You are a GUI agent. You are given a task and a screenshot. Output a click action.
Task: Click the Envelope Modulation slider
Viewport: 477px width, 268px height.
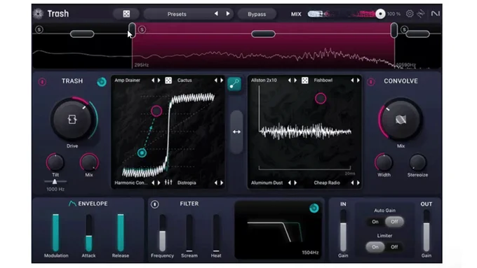coord(55,232)
